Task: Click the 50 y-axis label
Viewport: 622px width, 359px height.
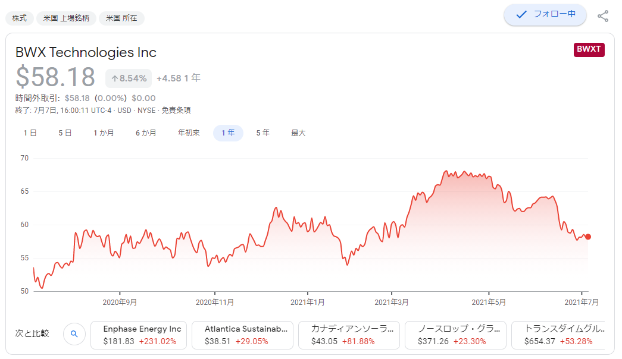Action: (24, 291)
